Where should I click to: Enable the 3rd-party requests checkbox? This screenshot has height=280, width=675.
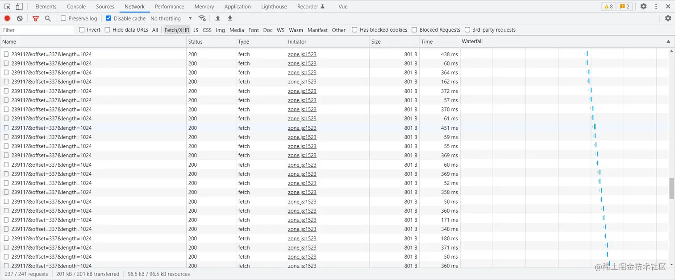pos(467,29)
